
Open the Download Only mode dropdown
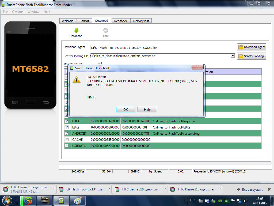click(x=99, y=64)
